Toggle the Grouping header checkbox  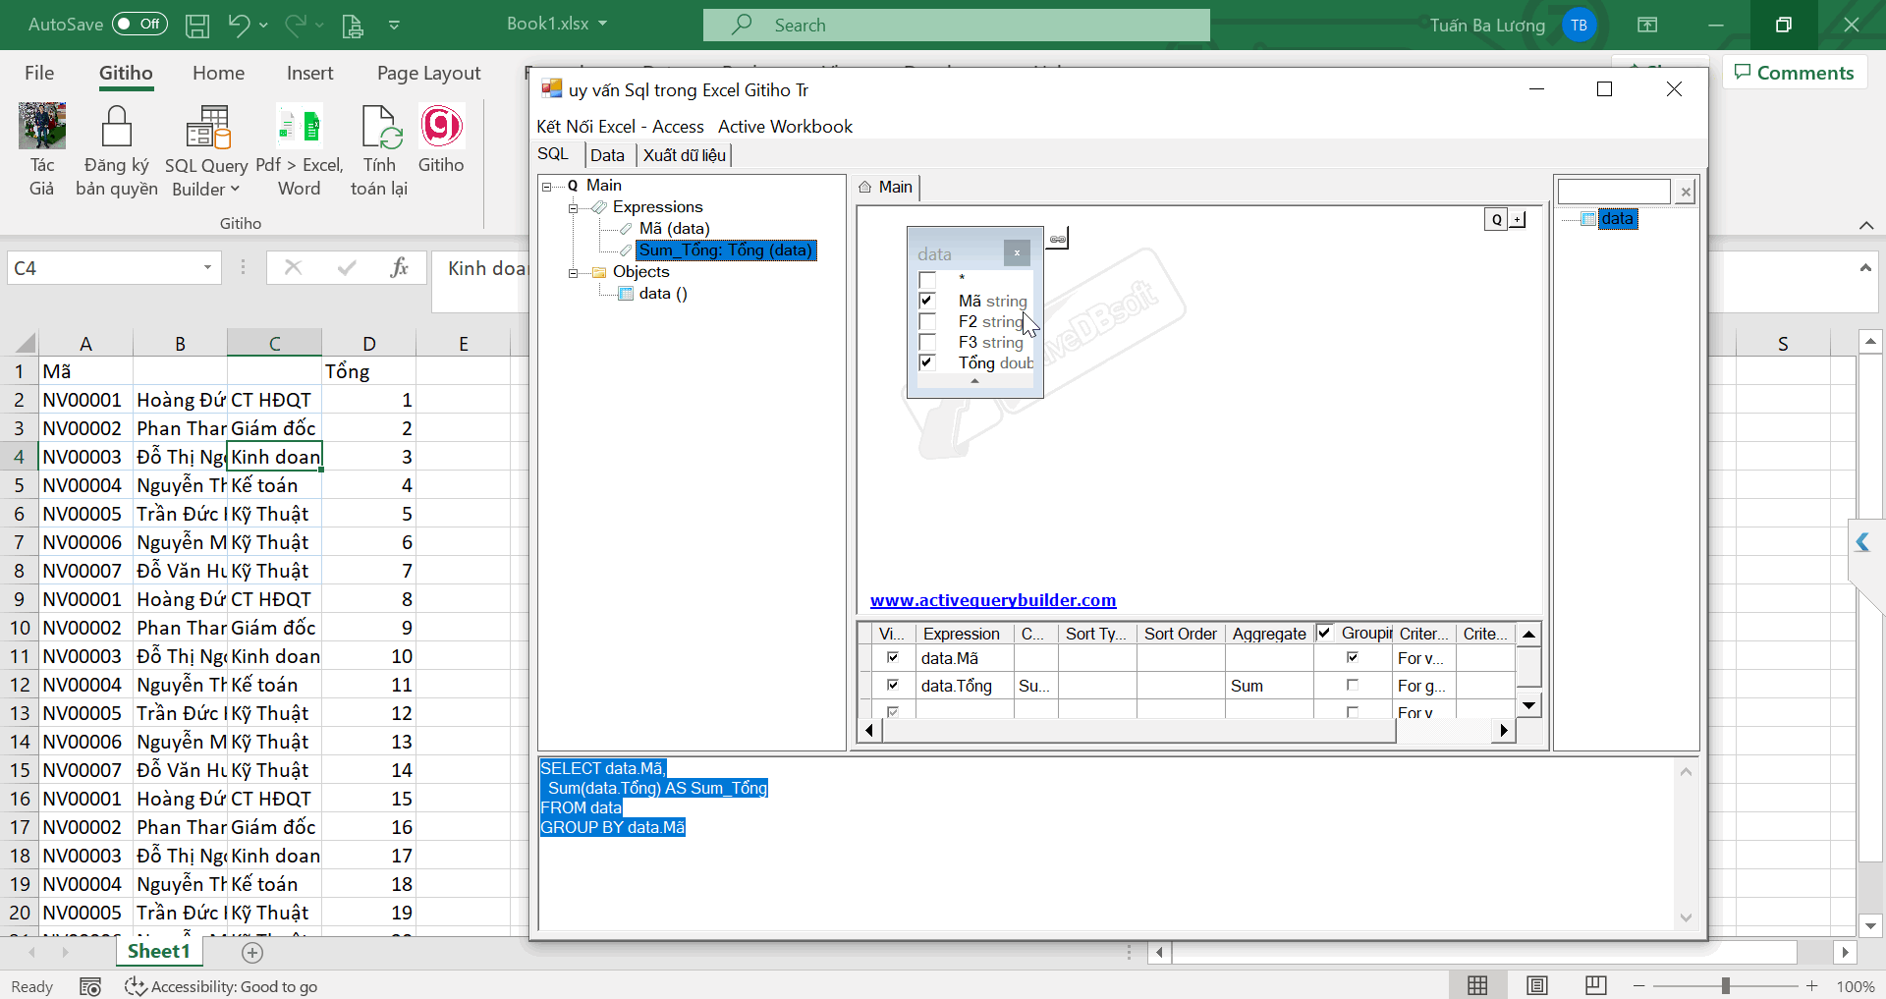tap(1324, 633)
